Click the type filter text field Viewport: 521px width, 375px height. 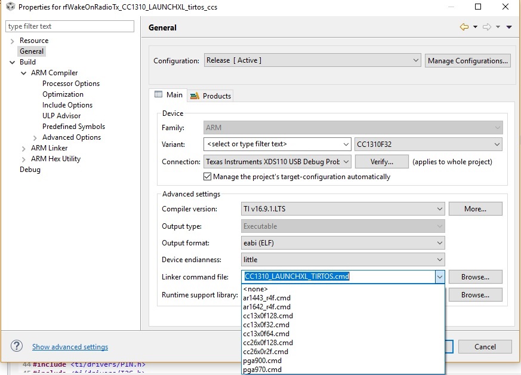pyautogui.click(x=70, y=26)
